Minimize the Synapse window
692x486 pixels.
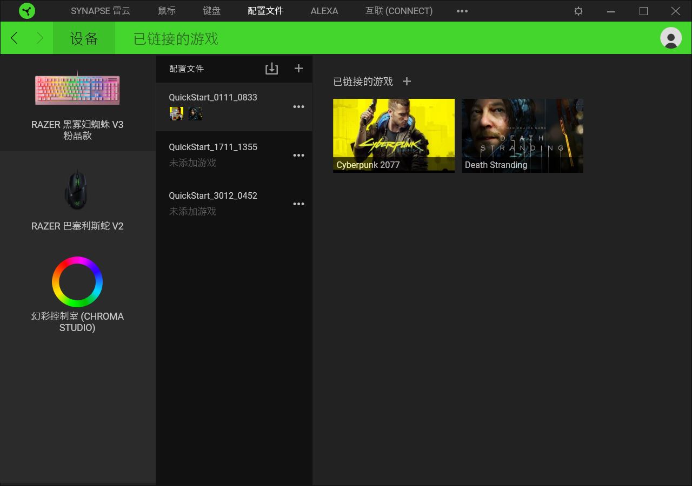611,11
